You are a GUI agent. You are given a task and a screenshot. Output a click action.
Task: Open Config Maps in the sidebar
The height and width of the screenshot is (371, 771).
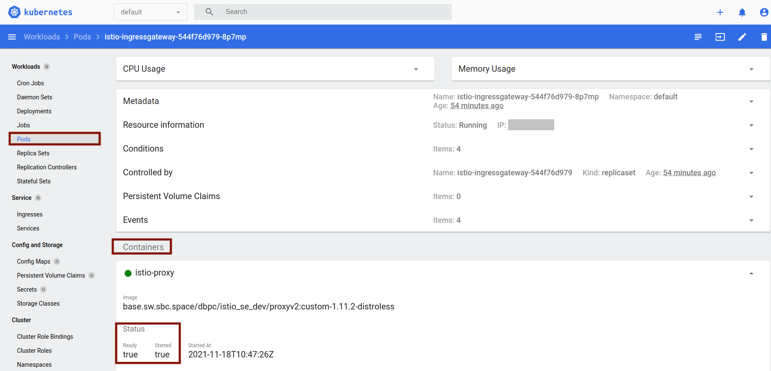coord(34,261)
